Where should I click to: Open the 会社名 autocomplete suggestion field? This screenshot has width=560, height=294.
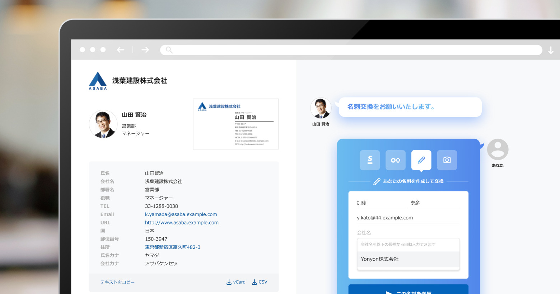408,245
